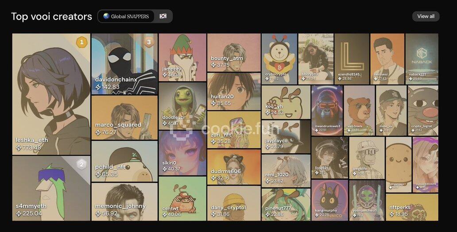This screenshot has height=232, width=457.
Task: Select the bounty_atm creator tile
Action: coord(234,52)
